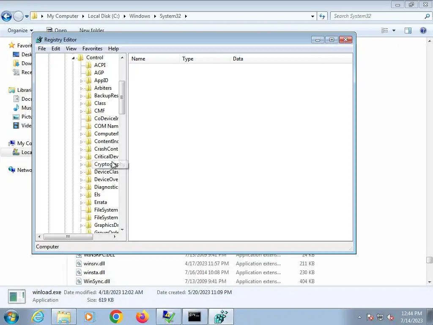433x325 pixels.
Task: Open the View menu in Registry Editor
Action: point(71,49)
